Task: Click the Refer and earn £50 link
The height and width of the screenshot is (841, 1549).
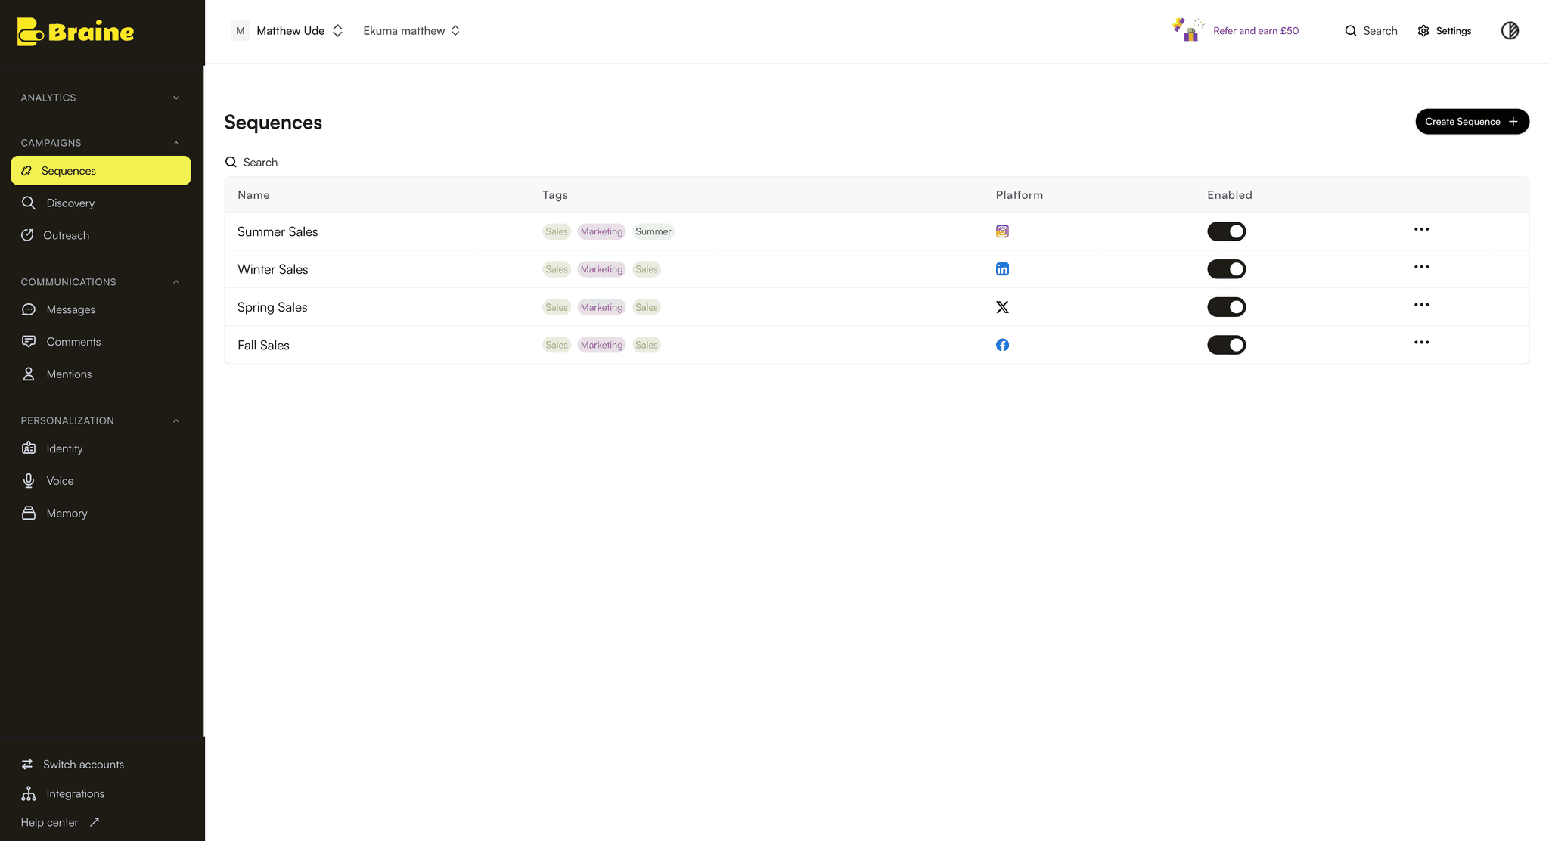Action: coord(1256,31)
